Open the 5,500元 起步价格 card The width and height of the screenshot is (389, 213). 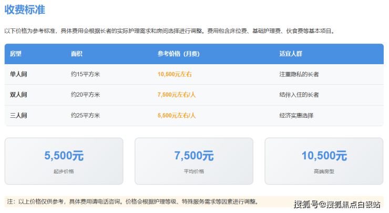(x=64, y=161)
